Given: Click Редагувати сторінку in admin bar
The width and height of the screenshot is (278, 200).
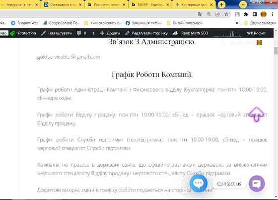Looking at the screenshot, I should point(146,33).
